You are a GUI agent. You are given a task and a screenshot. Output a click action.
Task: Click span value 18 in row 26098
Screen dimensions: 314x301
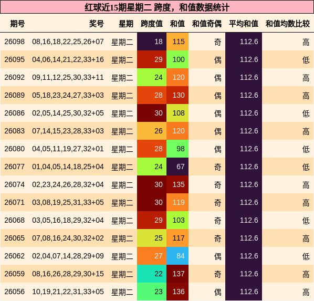click(x=152, y=41)
